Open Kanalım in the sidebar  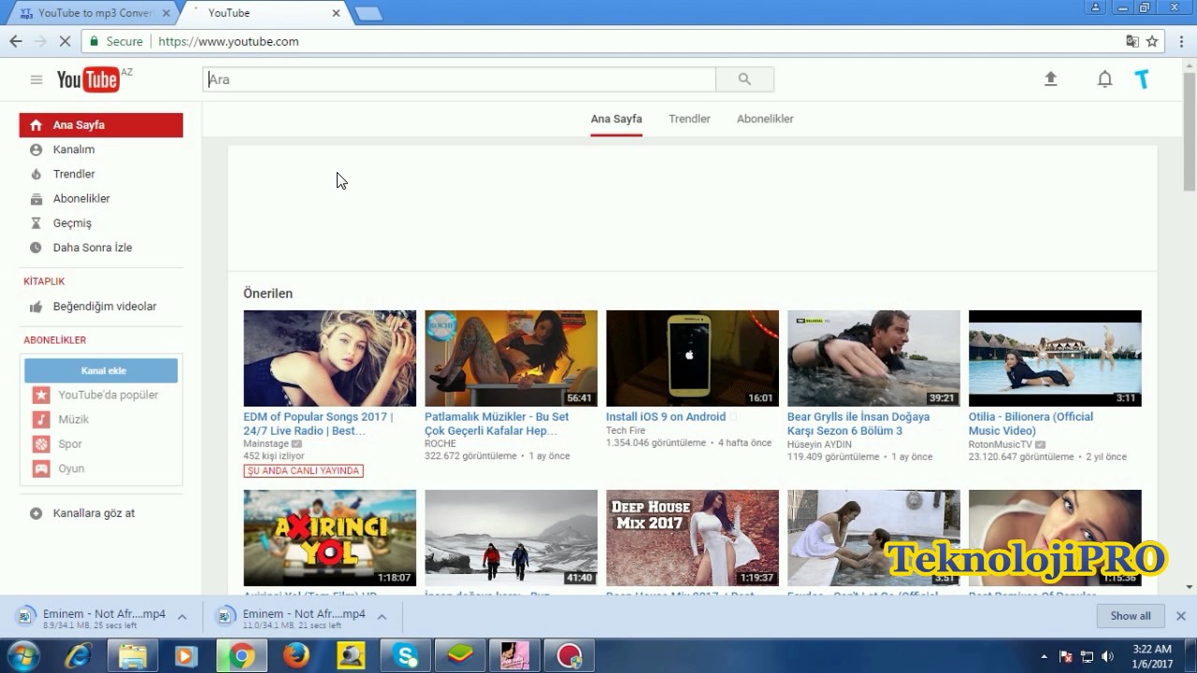[74, 150]
